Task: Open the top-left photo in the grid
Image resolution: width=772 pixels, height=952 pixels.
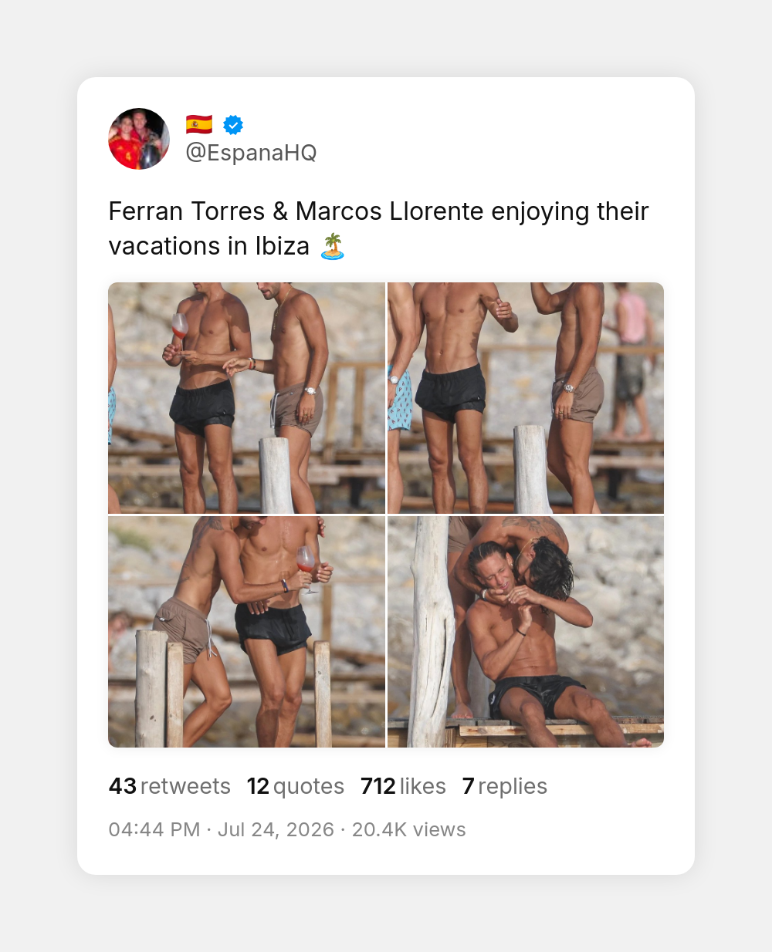Action: click(246, 398)
